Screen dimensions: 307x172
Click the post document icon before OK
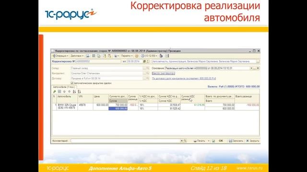pyautogui.click(x=213, y=141)
